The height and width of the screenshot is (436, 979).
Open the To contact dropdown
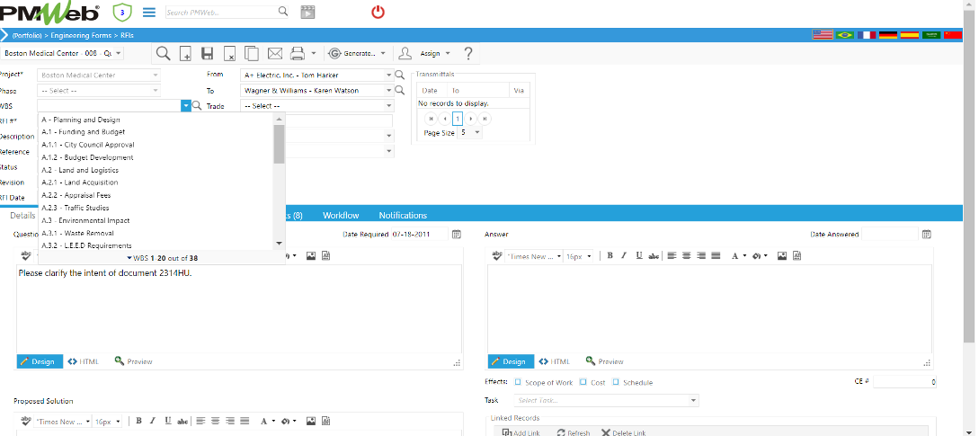(x=389, y=91)
